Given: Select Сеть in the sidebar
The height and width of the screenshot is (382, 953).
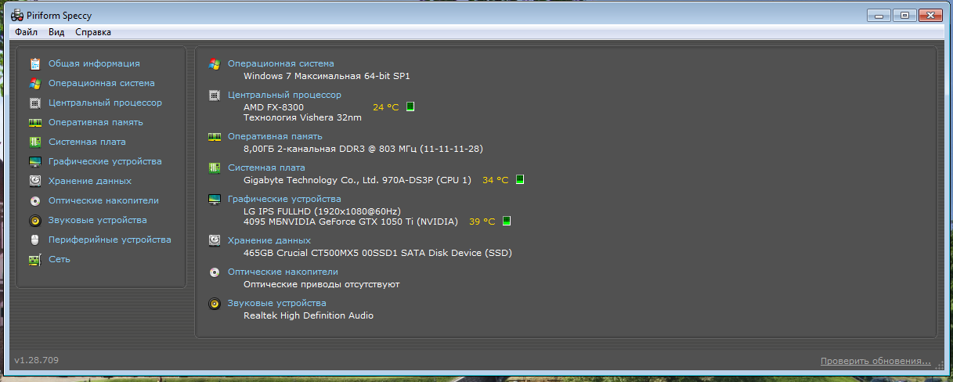Looking at the screenshot, I should click(x=60, y=259).
